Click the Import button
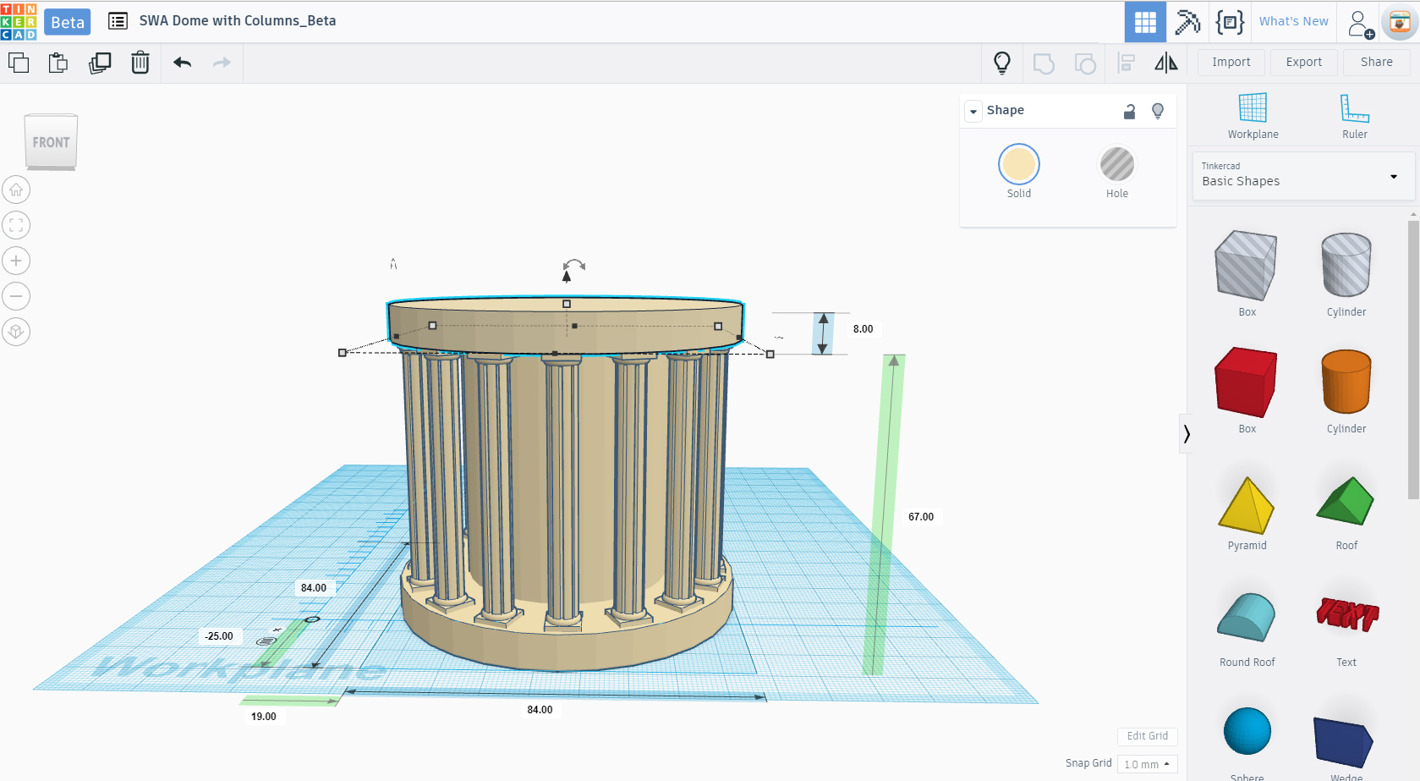Screen dimensions: 1420x781 (x=1231, y=63)
